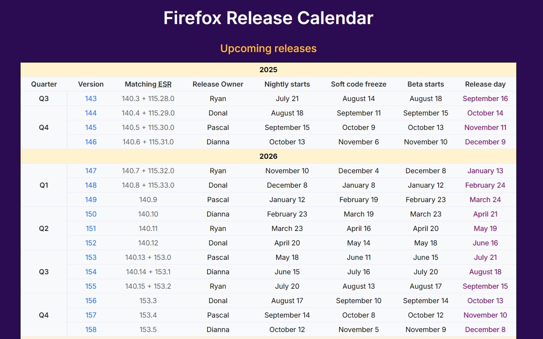
Task: Open the version 152 link
Action: tap(91, 243)
